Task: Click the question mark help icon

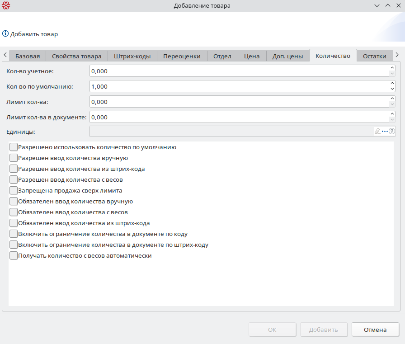Action: (392, 131)
